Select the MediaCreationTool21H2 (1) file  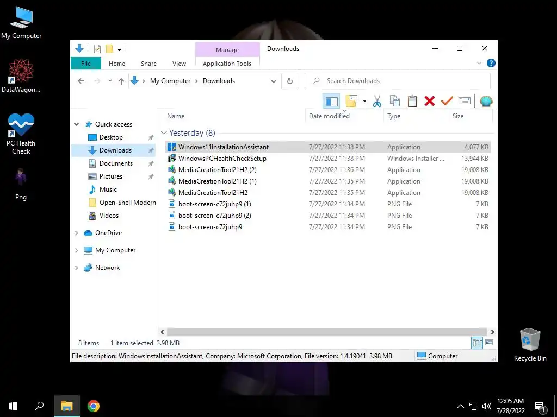[328, 181]
